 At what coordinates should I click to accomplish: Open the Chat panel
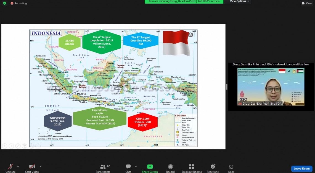click(128, 167)
